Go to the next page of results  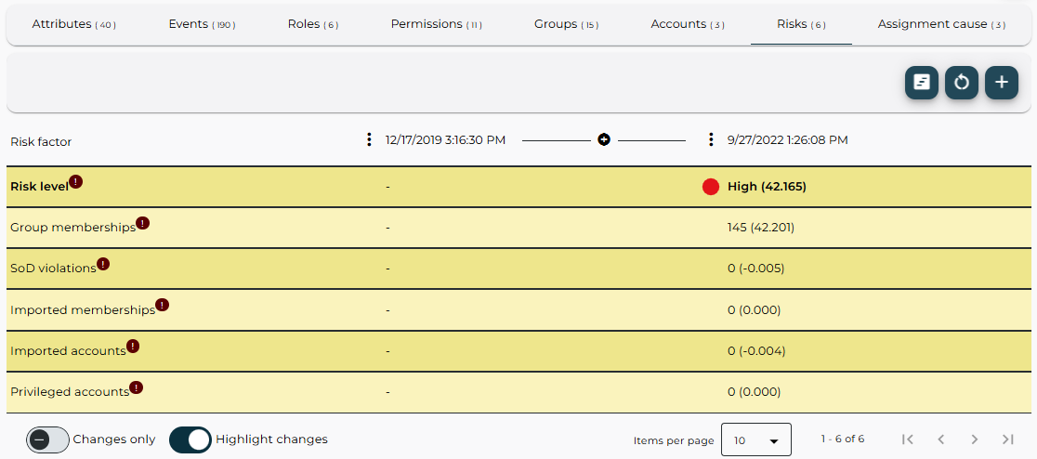click(x=974, y=439)
